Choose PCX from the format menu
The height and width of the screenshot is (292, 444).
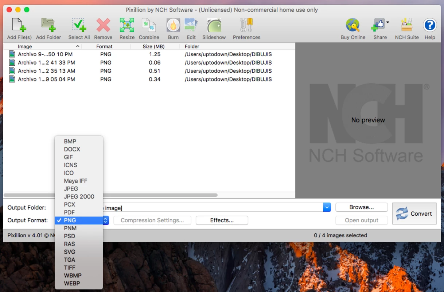pyautogui.click(x=79, y=205)
